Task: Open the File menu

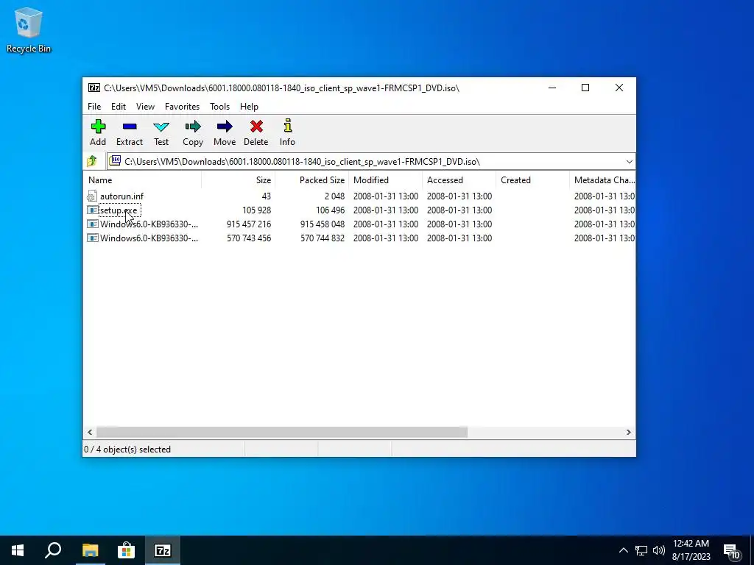Action: pos(94,107)
